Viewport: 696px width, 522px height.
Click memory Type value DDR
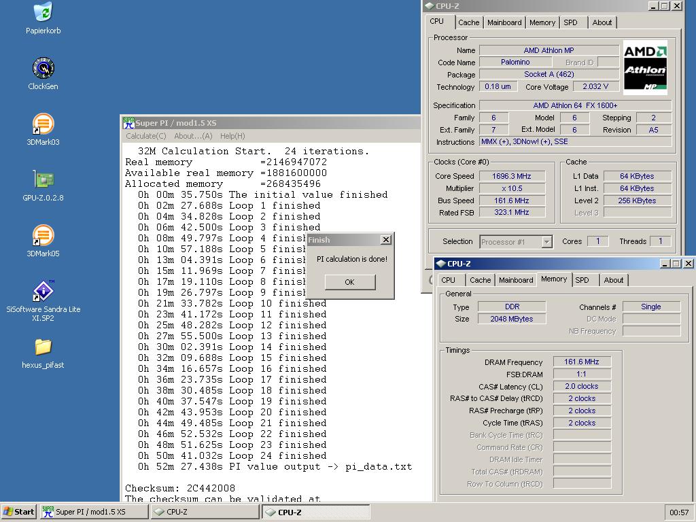[x=512, y=307]
